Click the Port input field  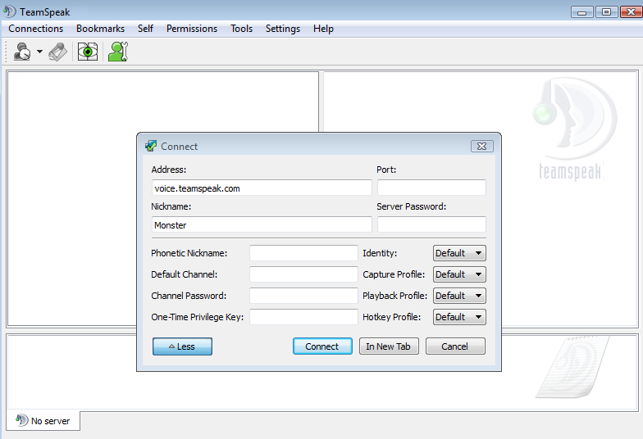coord(431,188)
